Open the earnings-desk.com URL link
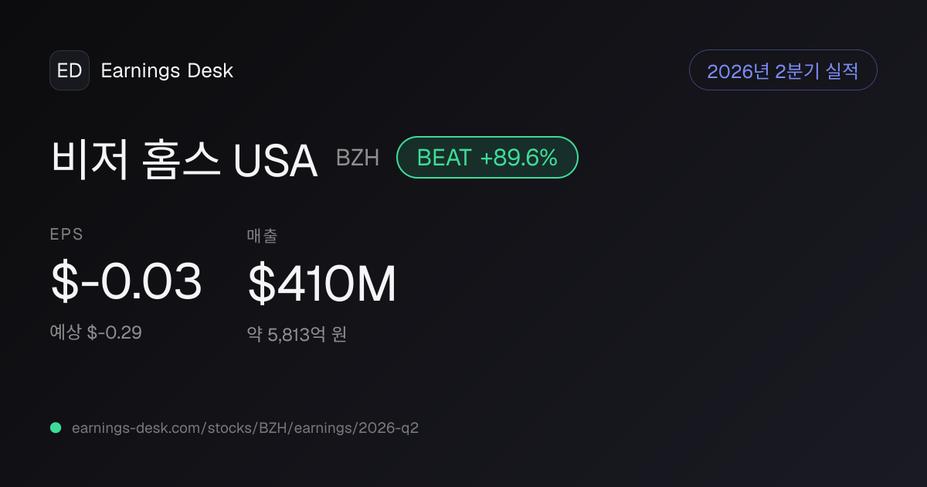Screen dimensions: 927x487 245,427
